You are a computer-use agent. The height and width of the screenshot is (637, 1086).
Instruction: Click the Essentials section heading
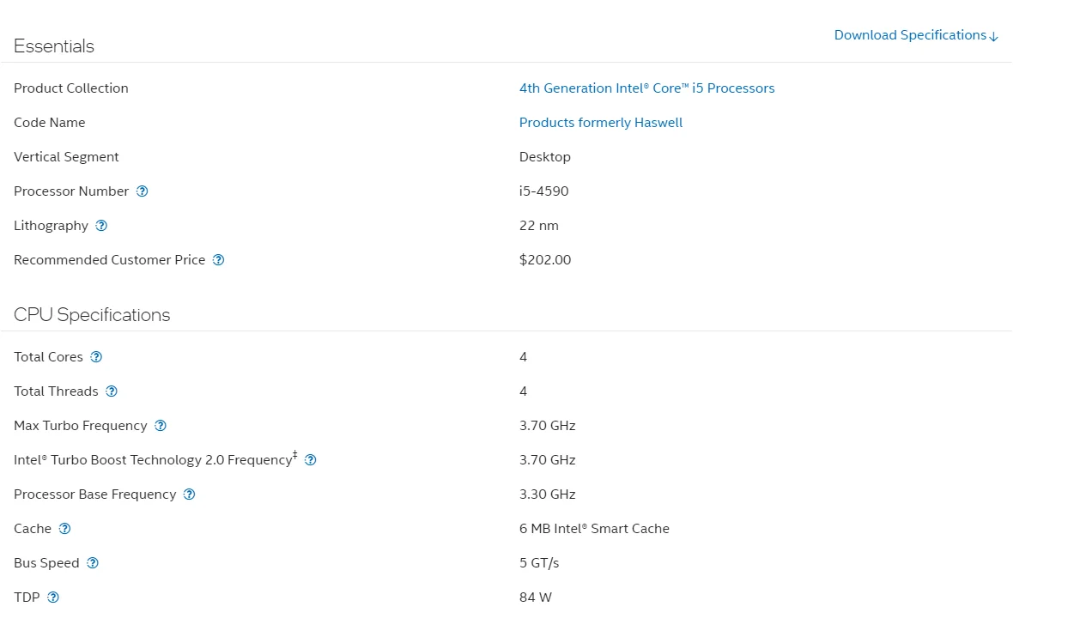tap(54, 46)
